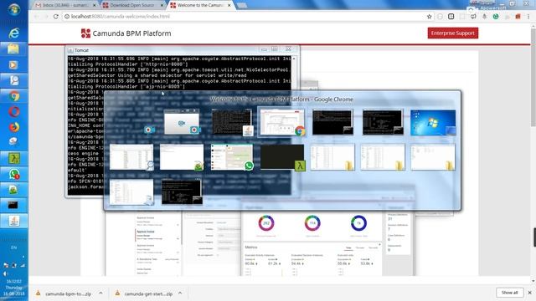Viewport: 536px width, 301px height.
Task: Open the Windows Start orb
Action: click(x=13, y=9)
